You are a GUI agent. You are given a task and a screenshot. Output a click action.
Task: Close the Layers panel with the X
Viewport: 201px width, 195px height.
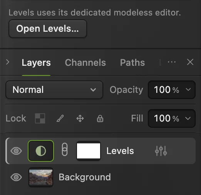click(x=190, y=62)
